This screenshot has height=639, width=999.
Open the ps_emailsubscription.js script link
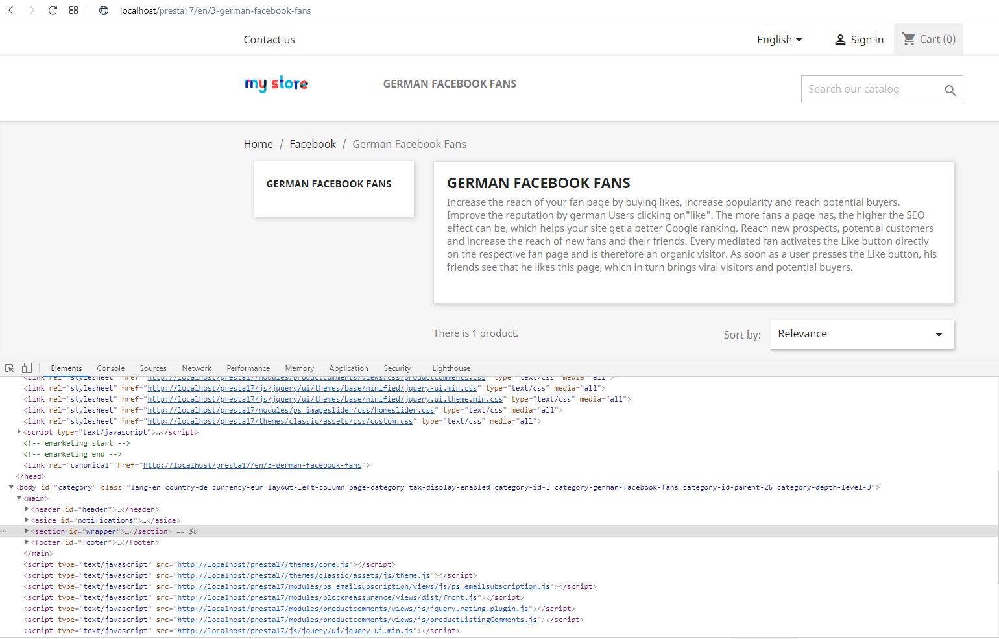(x=364, y=586)
